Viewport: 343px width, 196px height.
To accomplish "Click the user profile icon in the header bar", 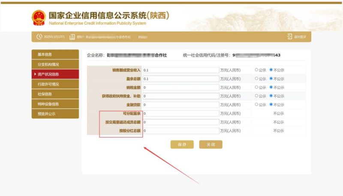I will click(x=72, y=37).
